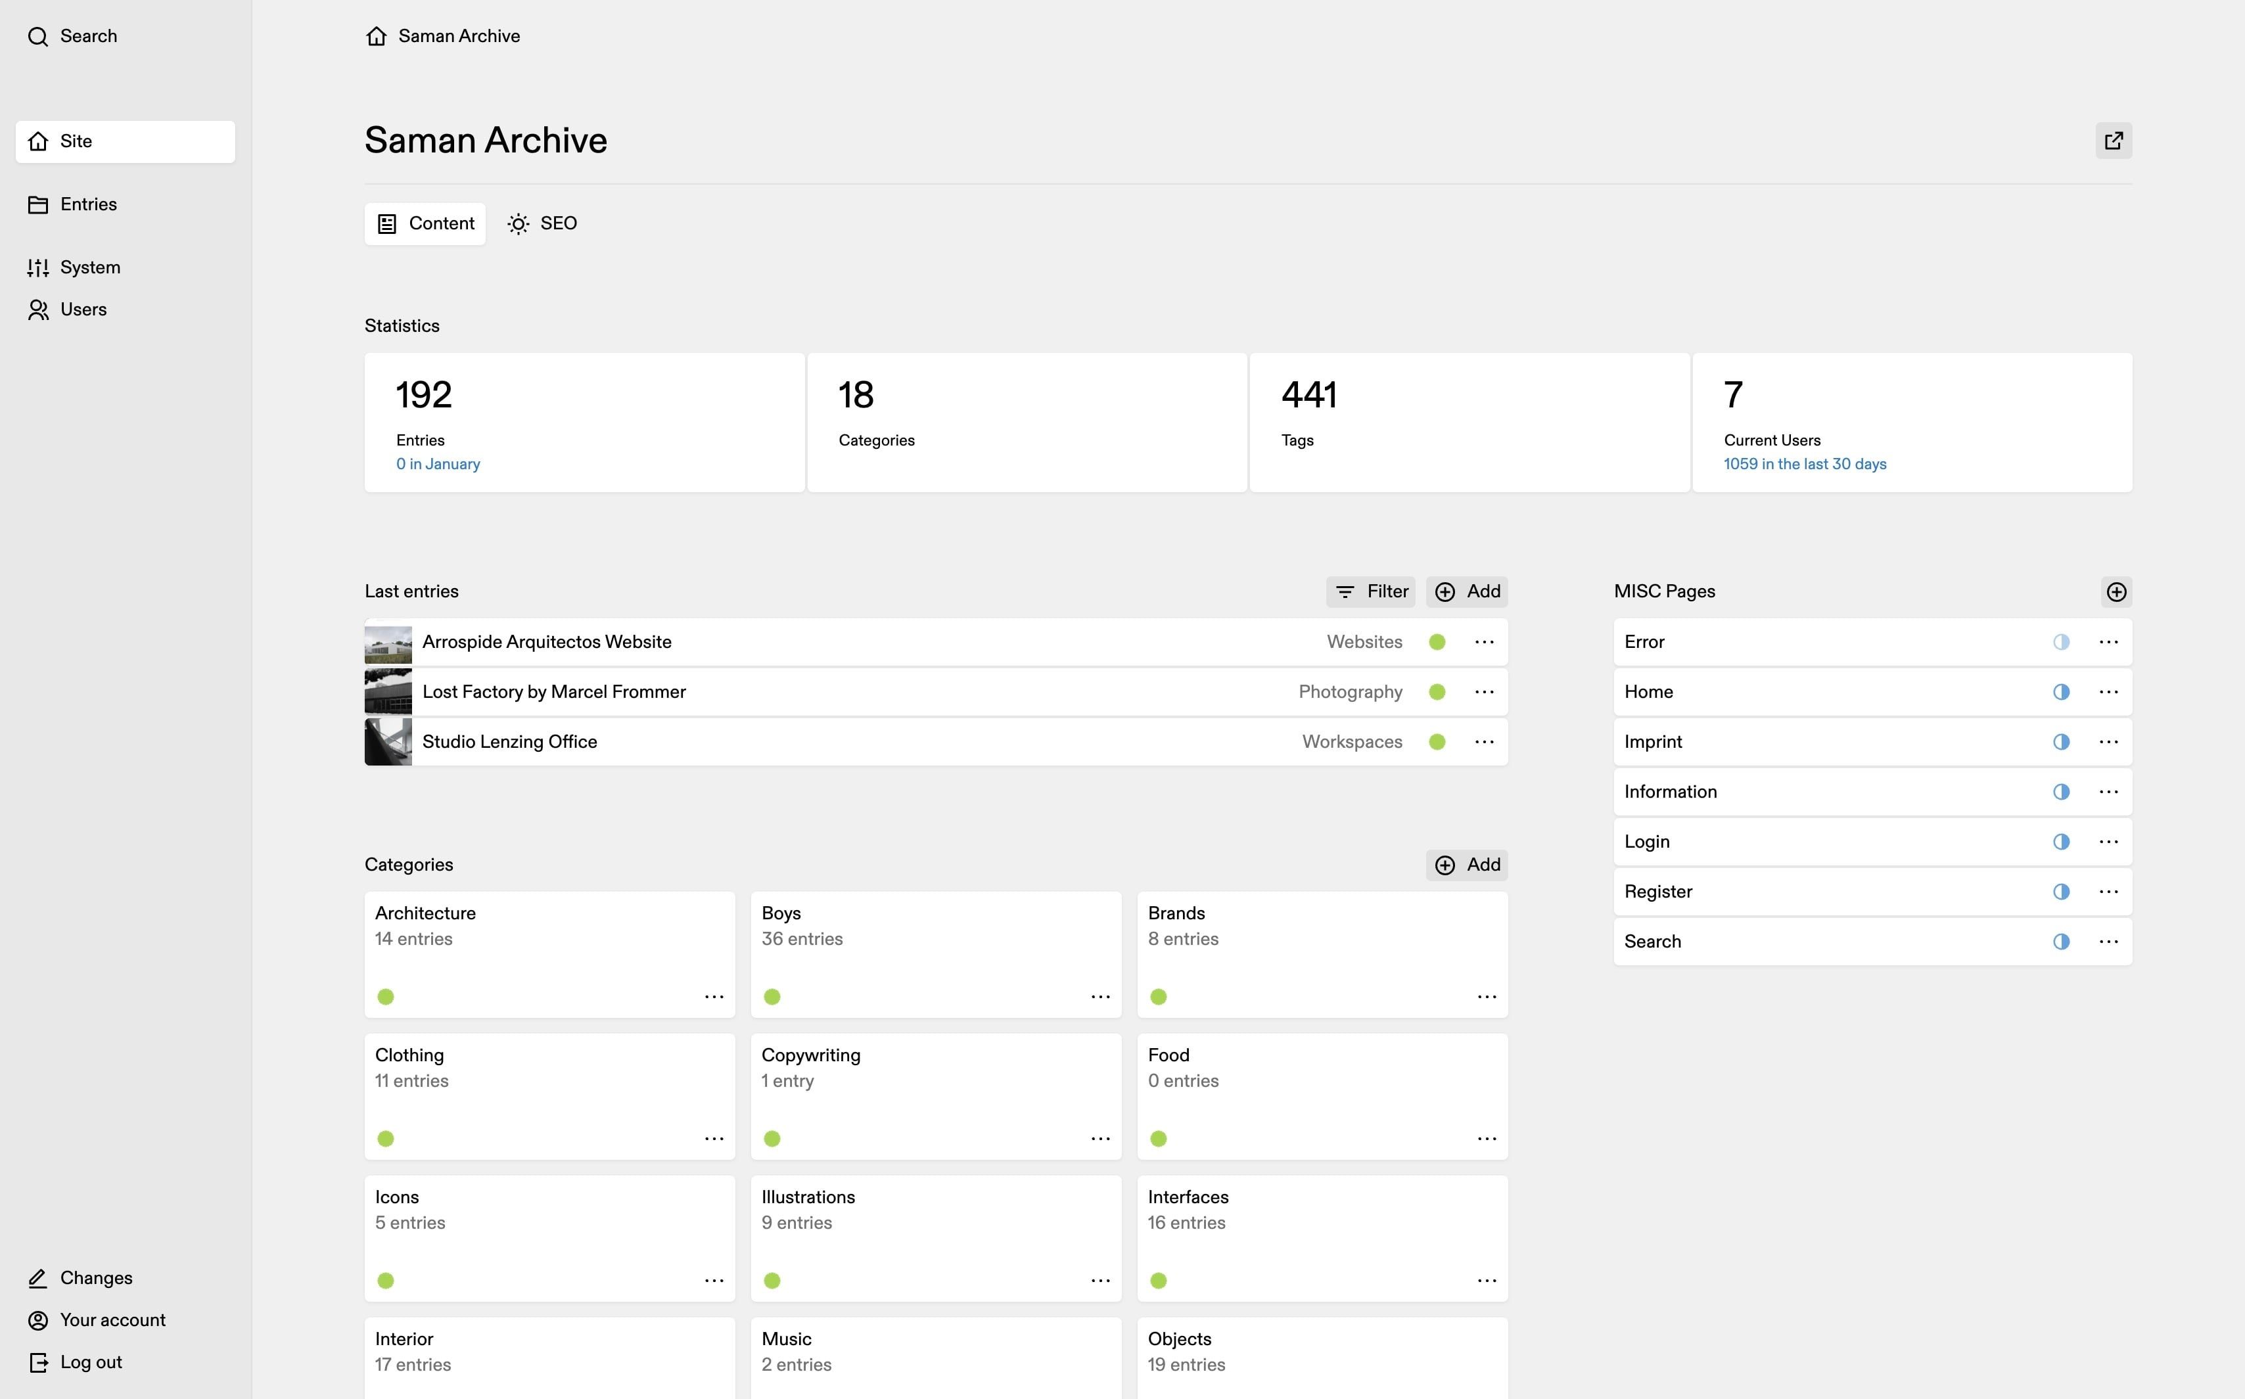This screenshot has height=1399, width=2245.
Task: Open options for the Lost Factory entry
Action: tap(1485, 692)
